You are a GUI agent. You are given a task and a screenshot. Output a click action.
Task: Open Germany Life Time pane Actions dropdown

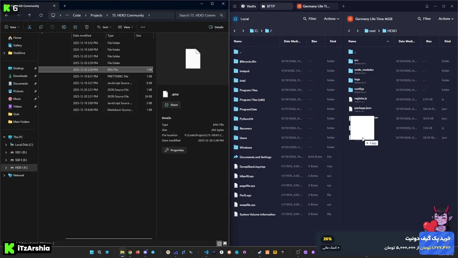446,19
